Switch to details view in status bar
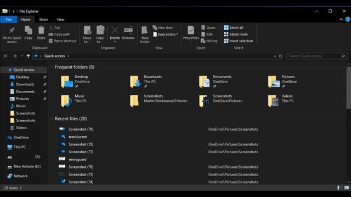 pos(339,188)
